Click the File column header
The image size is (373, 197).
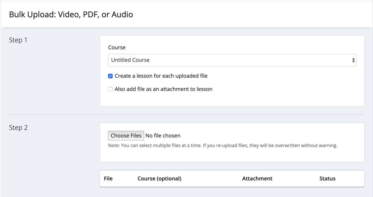[108, 178]
